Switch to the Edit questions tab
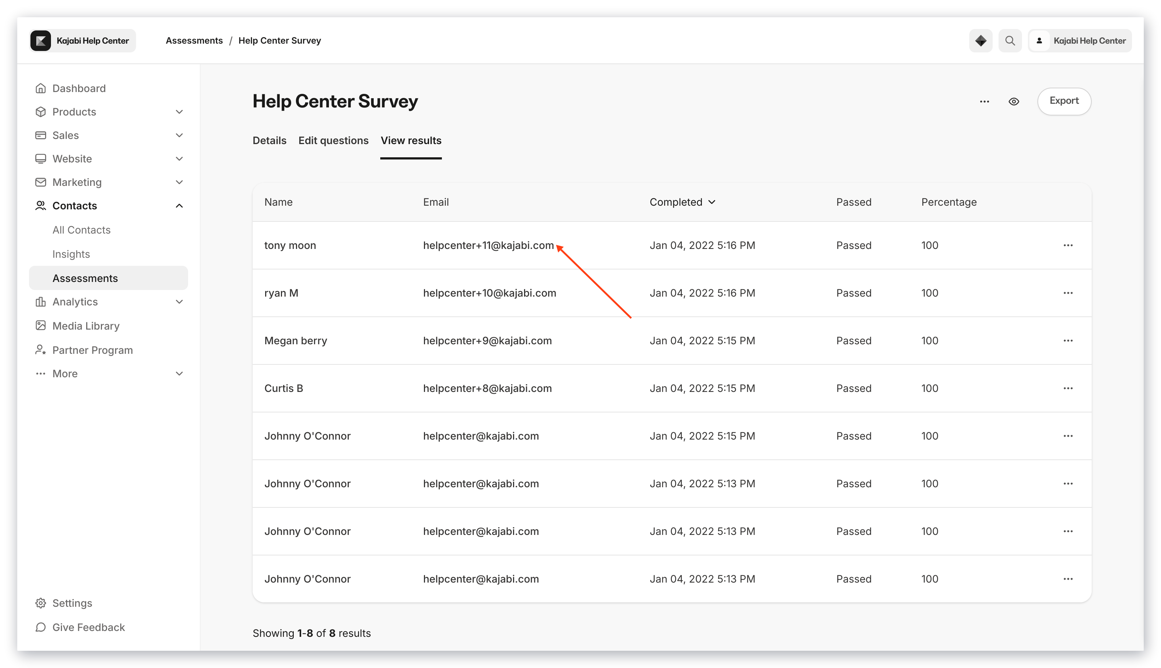The image size is (1161, 668). pos(333,140)
